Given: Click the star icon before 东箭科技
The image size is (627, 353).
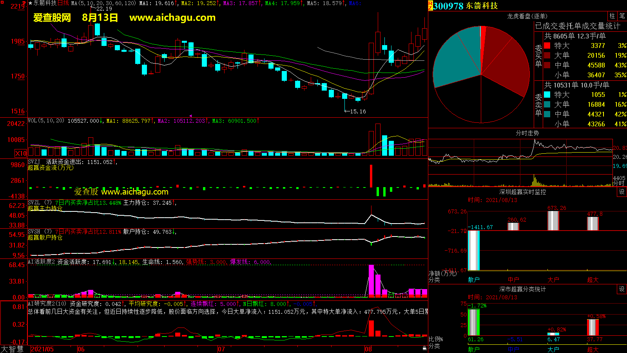Looking at the screenshot, I should (31, 3).
